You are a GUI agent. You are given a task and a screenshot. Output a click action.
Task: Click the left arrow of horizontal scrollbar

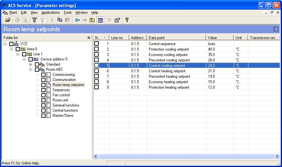(x=96, y=156)
